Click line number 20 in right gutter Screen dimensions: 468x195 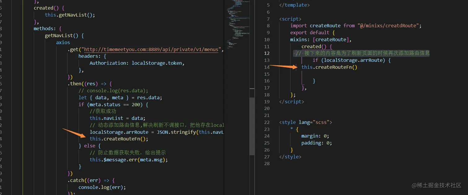[267, 108]
